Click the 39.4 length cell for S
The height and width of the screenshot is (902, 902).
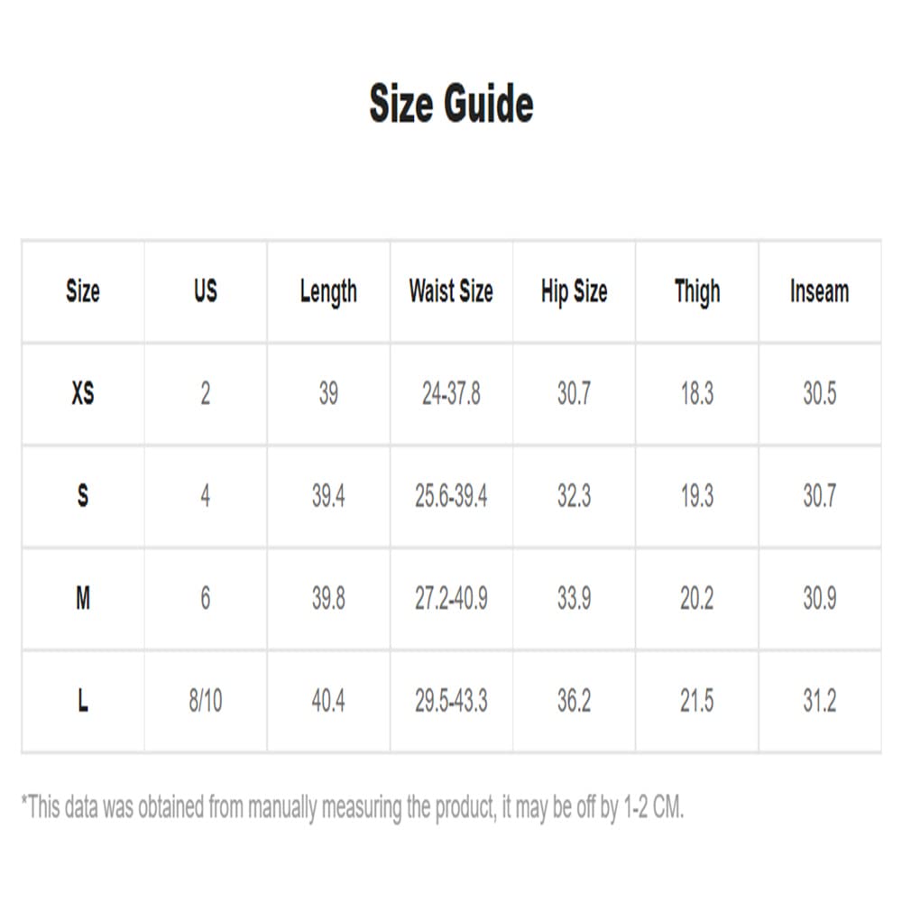tap(328, 496)
